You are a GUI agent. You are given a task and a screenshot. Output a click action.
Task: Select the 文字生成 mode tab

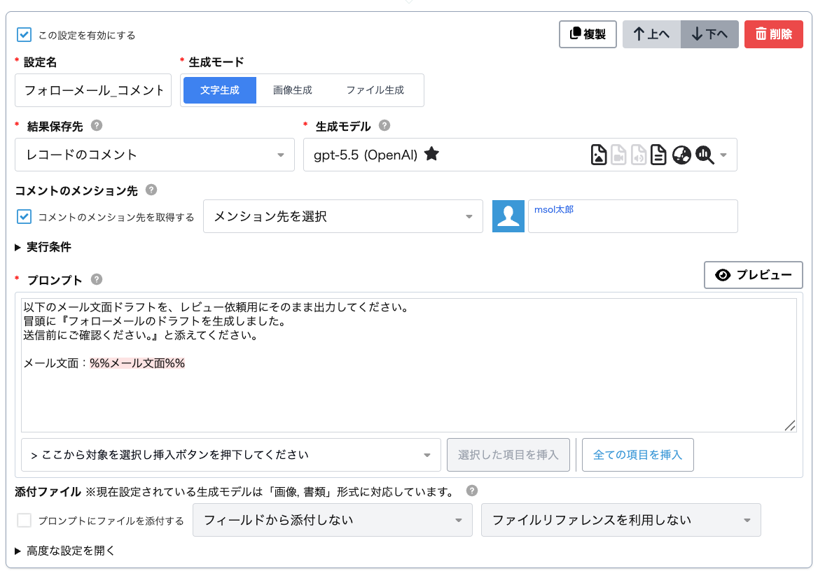pos(219,90)
